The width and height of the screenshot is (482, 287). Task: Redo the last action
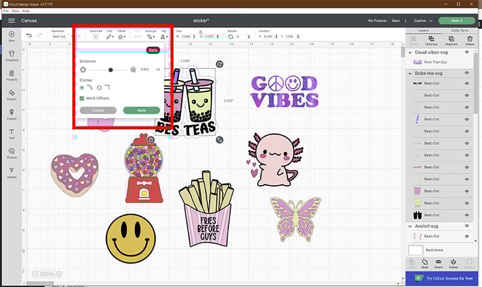[39, 35]
